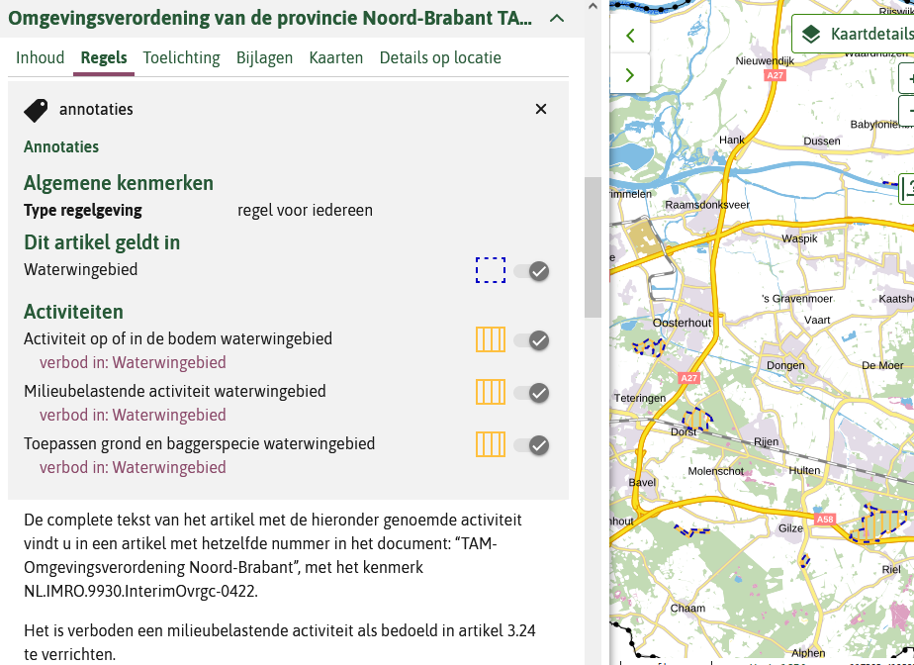Click the Raamsdonksveer label on the map
Image resolution: width=914 pixels, height=665 pixels.
pyautogui.click(x=707, y=205)
